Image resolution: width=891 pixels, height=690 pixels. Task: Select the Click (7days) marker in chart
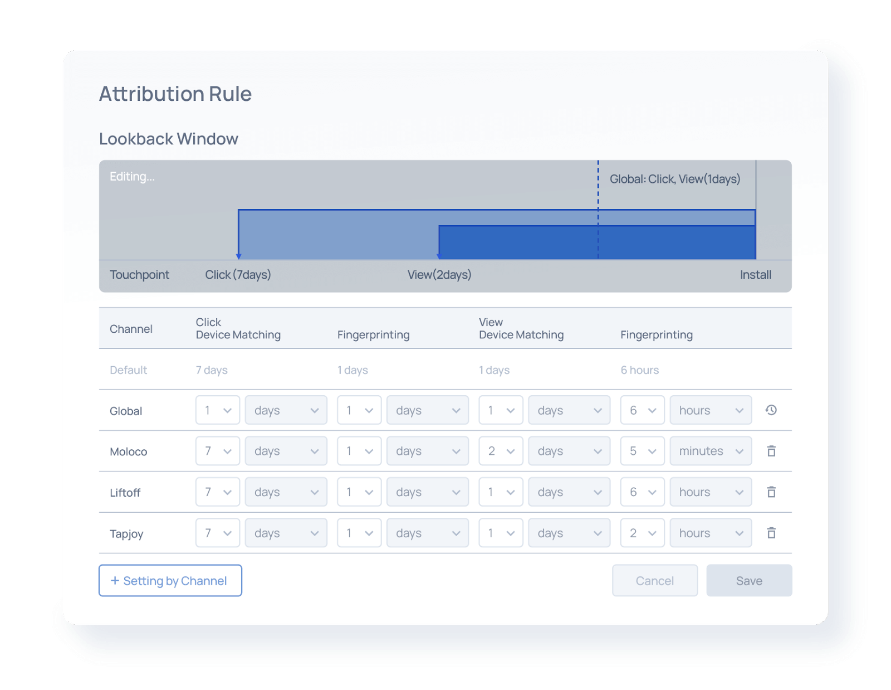pos(238,275)
